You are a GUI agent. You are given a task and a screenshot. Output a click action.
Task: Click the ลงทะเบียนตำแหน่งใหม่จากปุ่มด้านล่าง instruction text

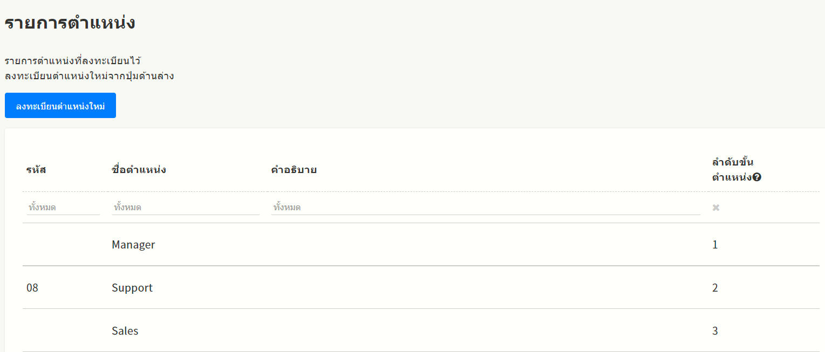(89, 76)
